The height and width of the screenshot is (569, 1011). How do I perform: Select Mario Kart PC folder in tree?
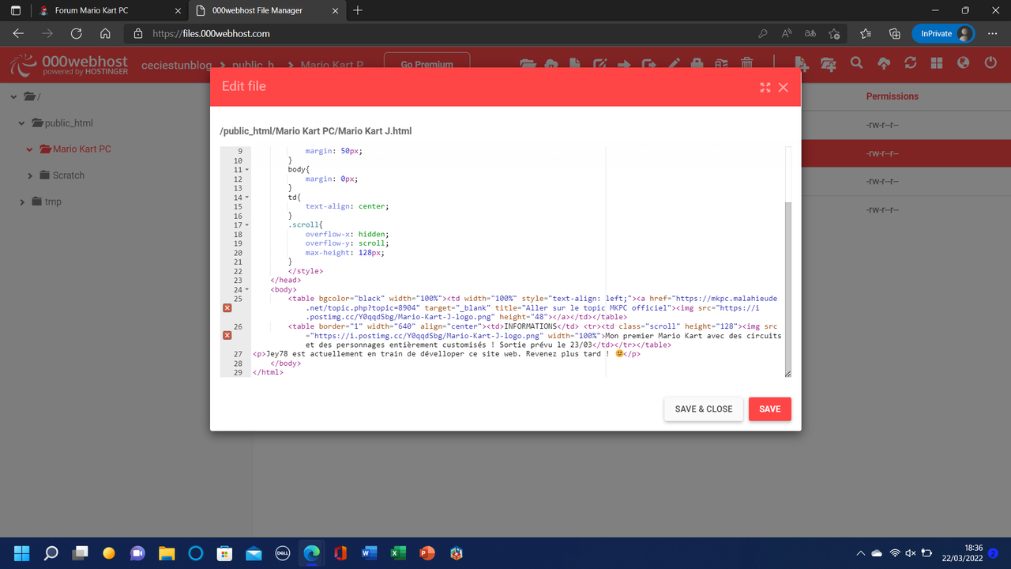(82, 149)
